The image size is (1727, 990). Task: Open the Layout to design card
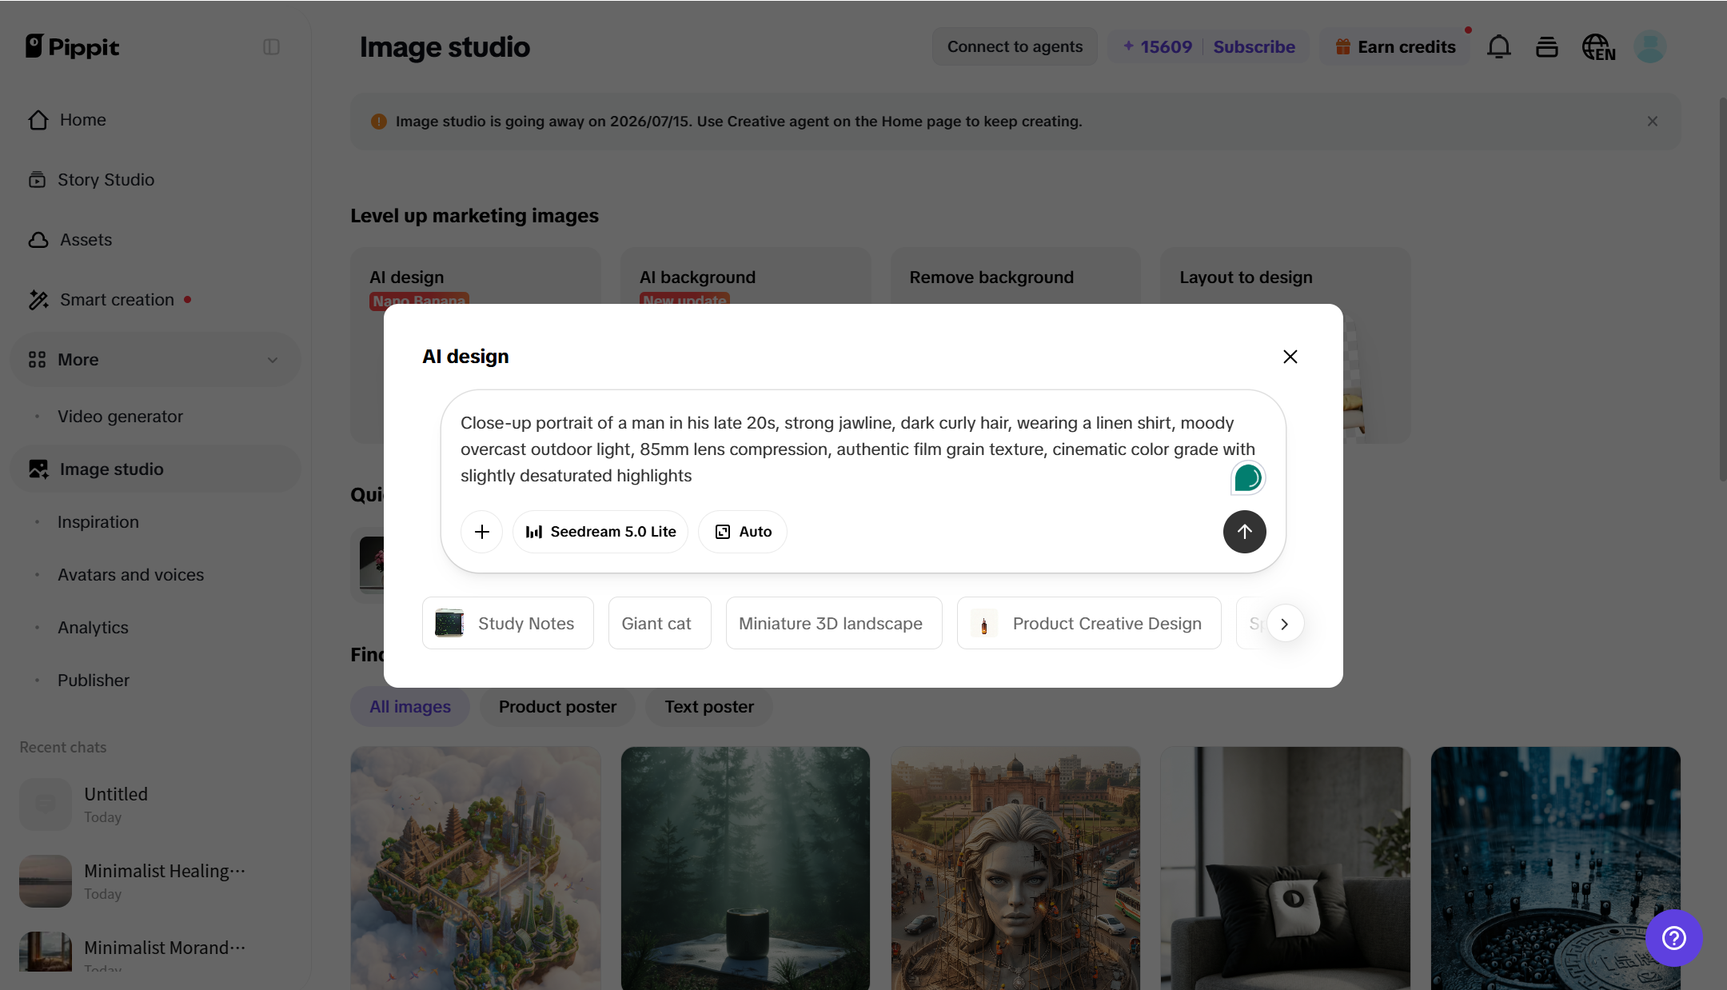(x=1286, y=277)
